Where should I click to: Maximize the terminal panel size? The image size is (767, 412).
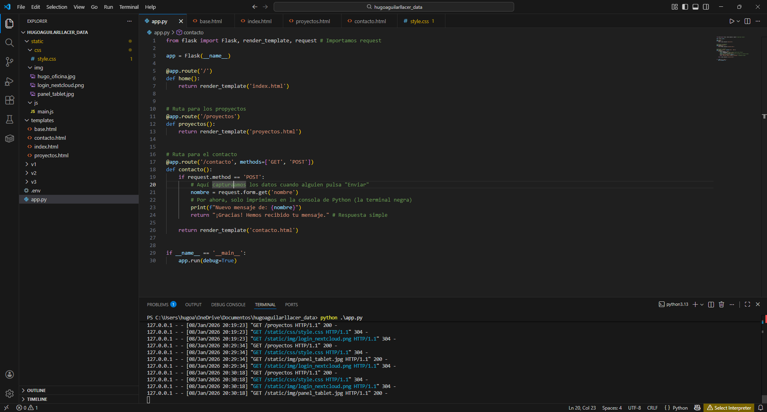pyautogui.click(x=747, y=305)
